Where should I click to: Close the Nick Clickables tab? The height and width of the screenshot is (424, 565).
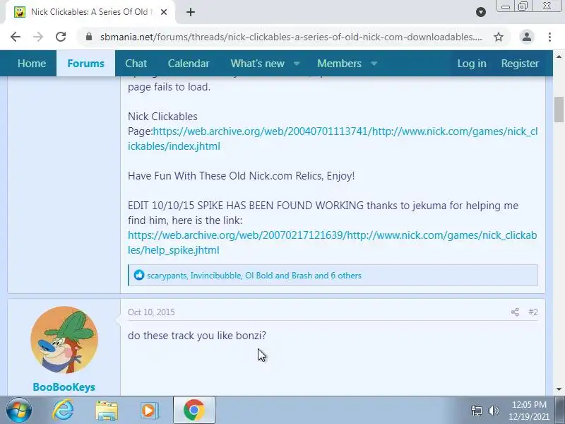click(164, 12)
